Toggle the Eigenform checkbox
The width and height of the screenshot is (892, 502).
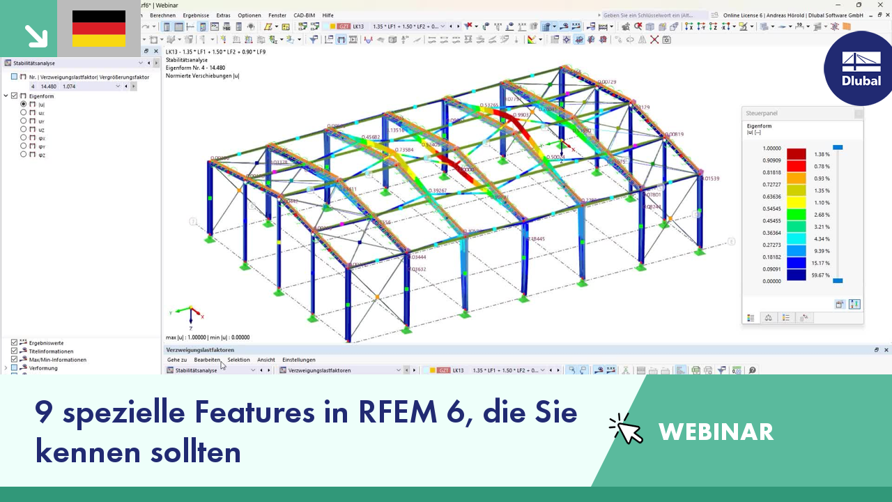point(14,96)
